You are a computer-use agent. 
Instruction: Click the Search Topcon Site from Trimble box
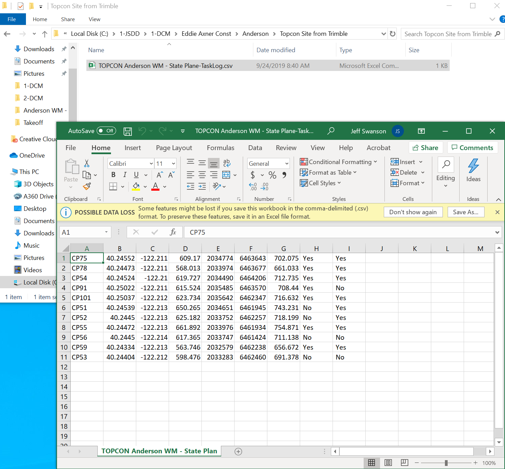pos(447,34)
